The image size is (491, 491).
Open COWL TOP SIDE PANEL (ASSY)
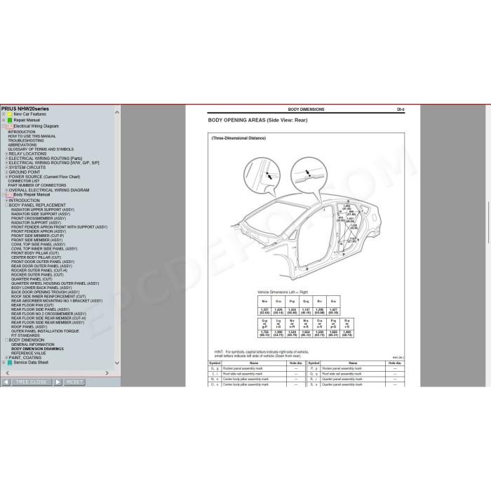coord(39,244)
